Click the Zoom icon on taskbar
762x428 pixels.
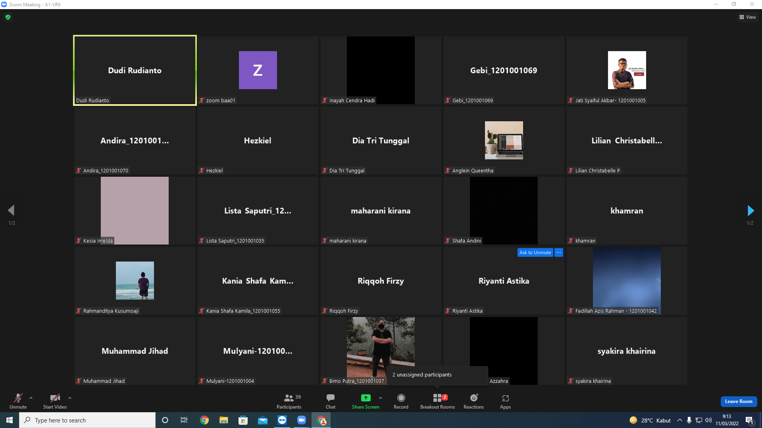click(x=302, y=420)
